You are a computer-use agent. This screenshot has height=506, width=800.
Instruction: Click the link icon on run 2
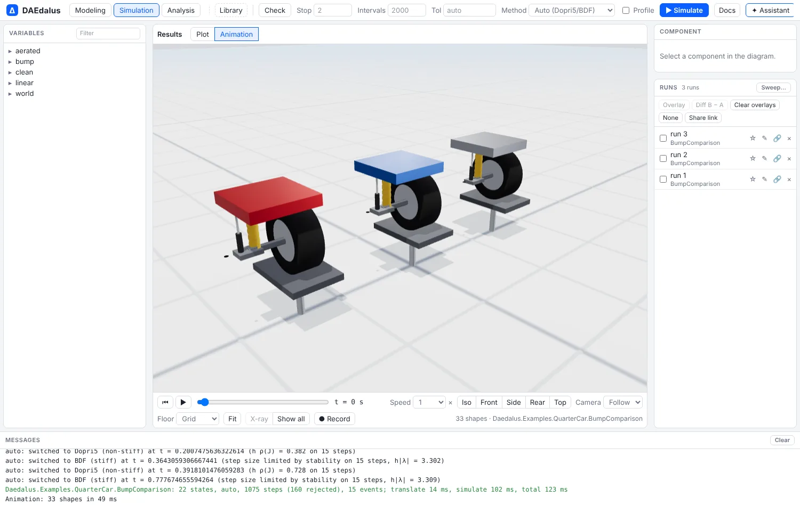777,158
